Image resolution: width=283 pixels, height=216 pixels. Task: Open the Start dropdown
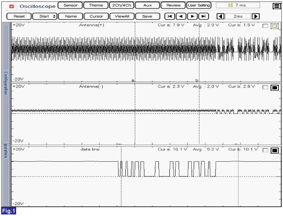(45, 16)
